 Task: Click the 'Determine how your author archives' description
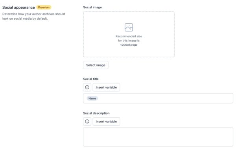pyautogui.click(x=33, y=16)
